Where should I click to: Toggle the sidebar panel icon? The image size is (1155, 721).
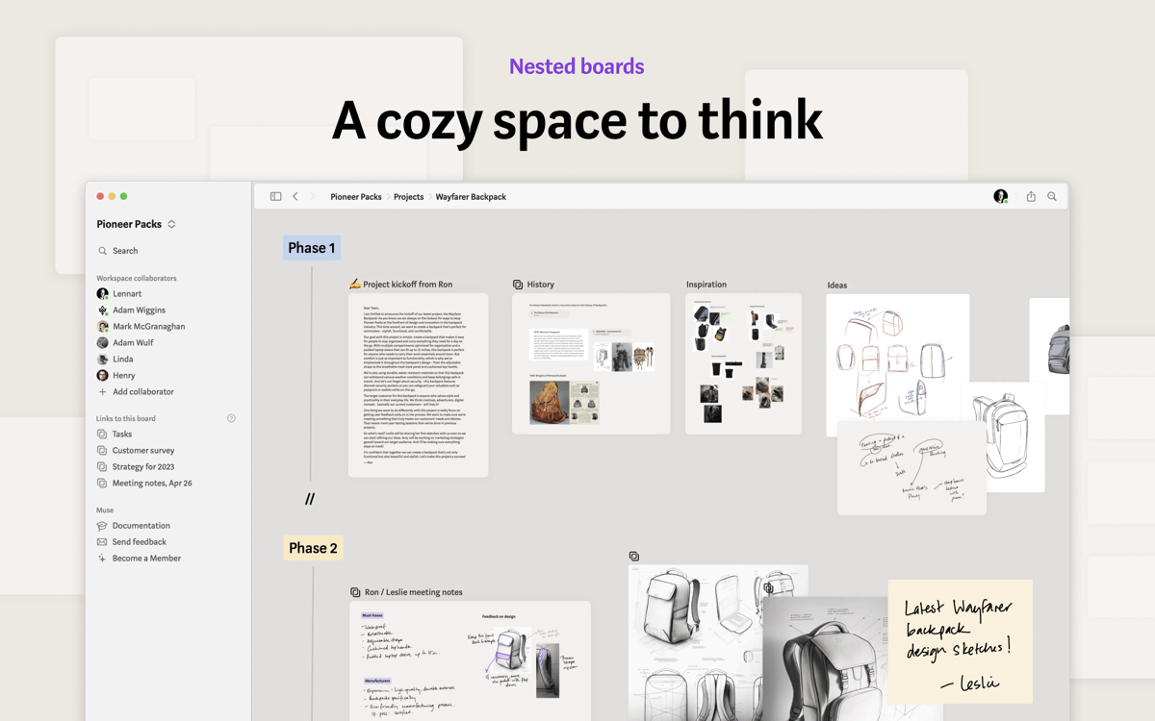(x=275, y=197)
